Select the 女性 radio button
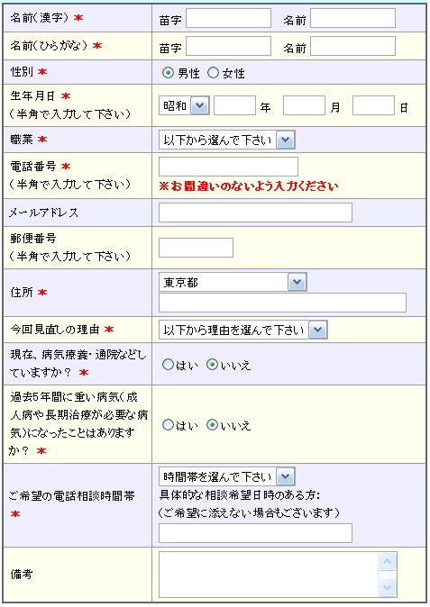Viewport: 430px width, 607px height. tap(213, 72)
